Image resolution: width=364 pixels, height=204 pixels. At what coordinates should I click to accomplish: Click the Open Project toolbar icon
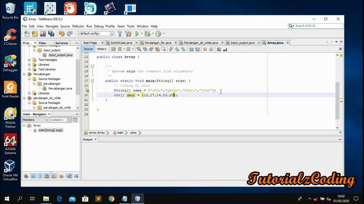click(x=43, y=34)
